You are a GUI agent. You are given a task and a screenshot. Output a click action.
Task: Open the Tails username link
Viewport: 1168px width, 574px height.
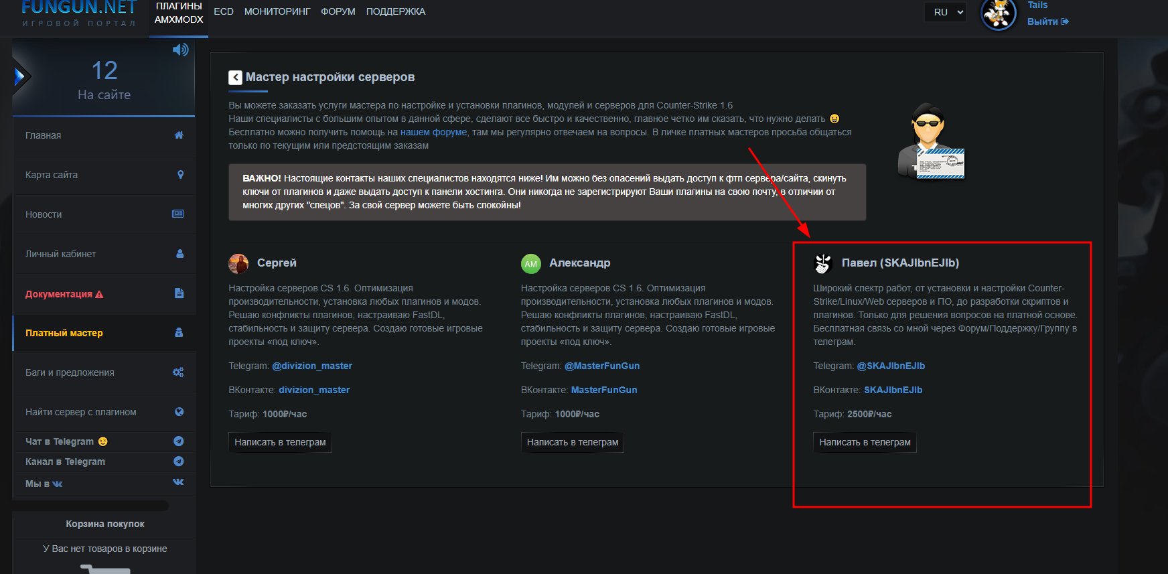1037,5
